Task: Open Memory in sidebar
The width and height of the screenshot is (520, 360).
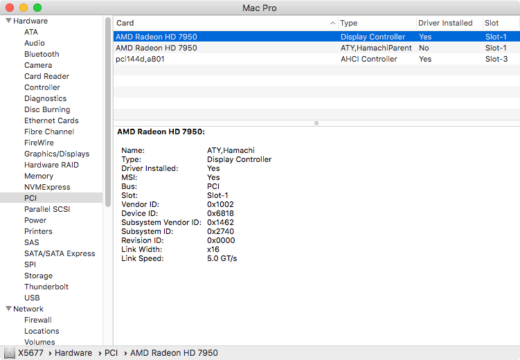Action: (x=39, y=176)
